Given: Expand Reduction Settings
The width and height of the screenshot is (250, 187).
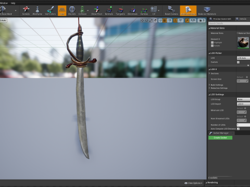Looking at the screenshot, I should 209,88.
